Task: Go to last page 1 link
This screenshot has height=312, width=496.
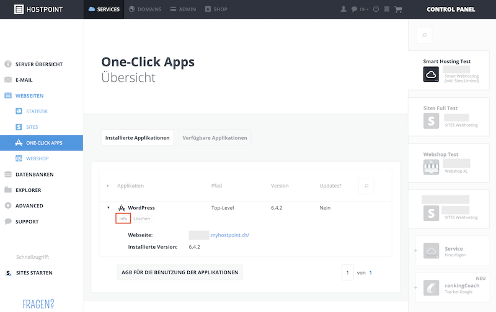Action: [x=370, y=273]
